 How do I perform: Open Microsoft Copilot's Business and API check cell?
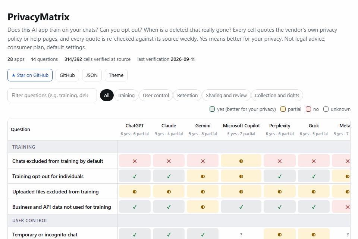point(241,207)
